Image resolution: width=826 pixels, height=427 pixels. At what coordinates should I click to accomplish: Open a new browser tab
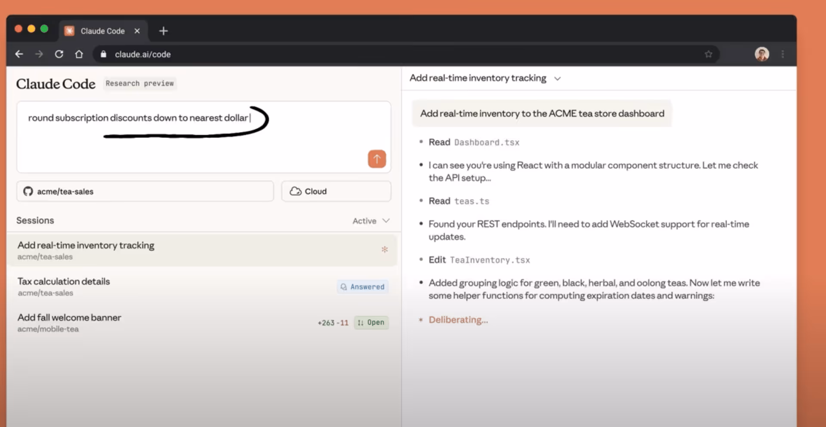(163, 31)
